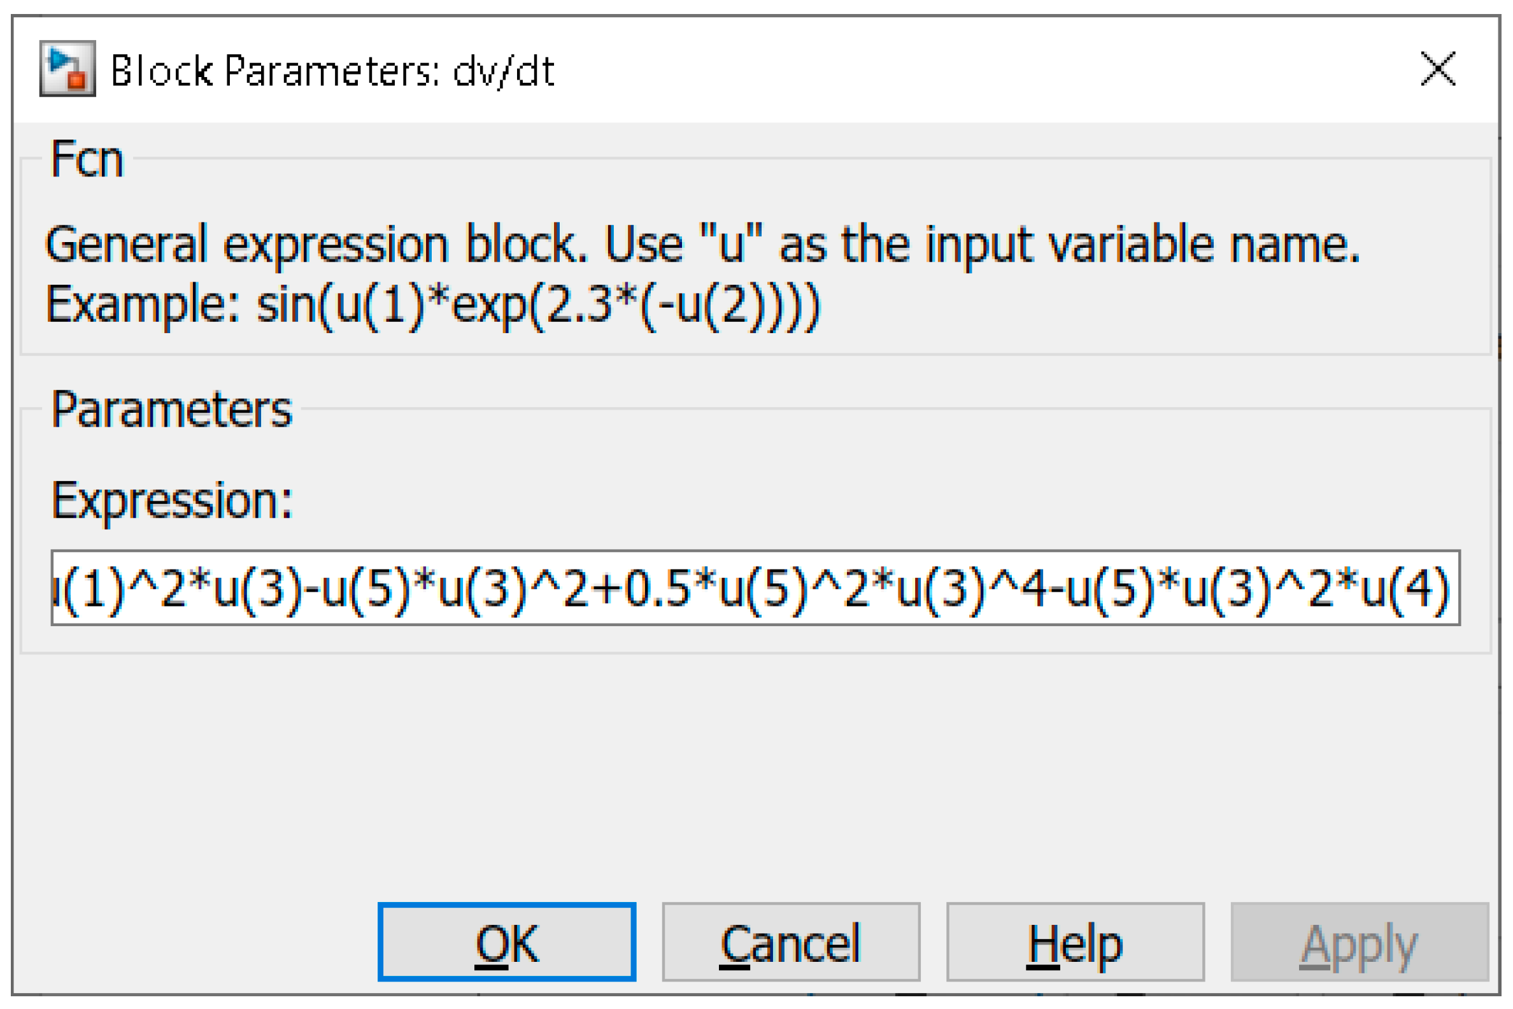Click the greyed-out Apply button

(1360, 943)
